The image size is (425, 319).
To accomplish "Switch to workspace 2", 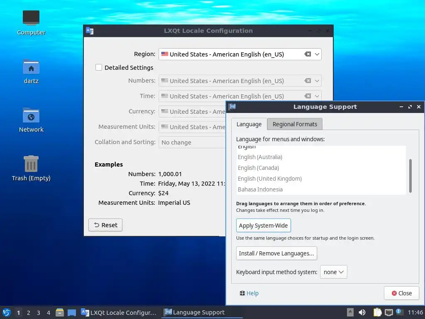I will coord(29,313).
